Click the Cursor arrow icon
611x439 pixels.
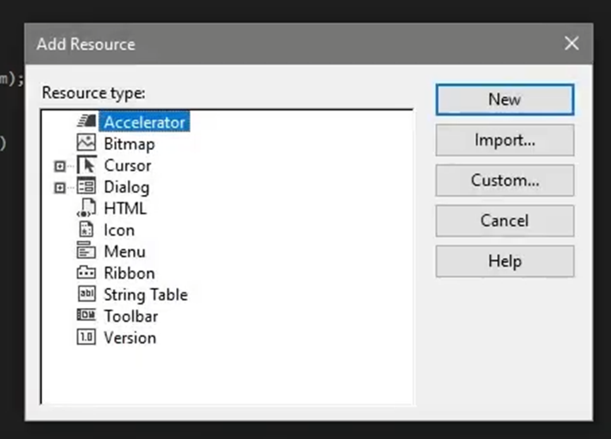tap(86, 166)
